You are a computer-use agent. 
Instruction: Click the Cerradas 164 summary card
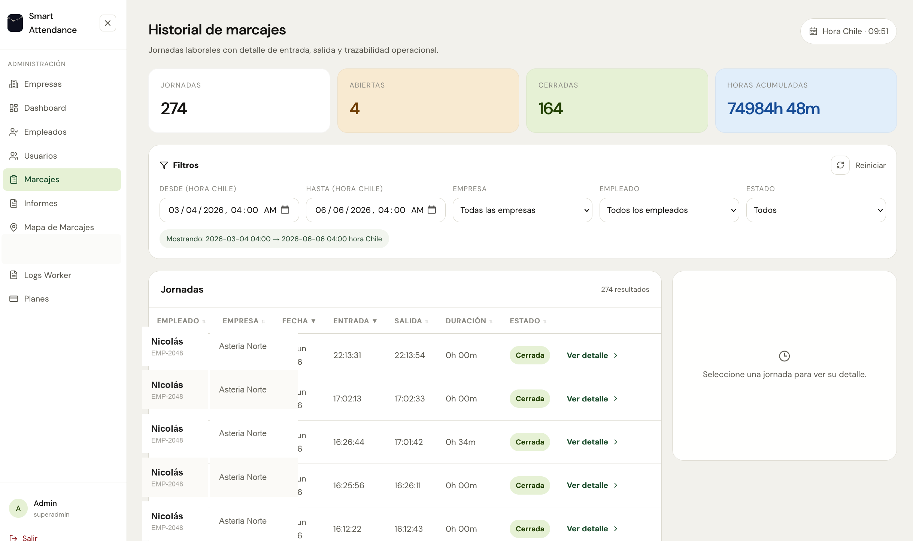point(617,101)
